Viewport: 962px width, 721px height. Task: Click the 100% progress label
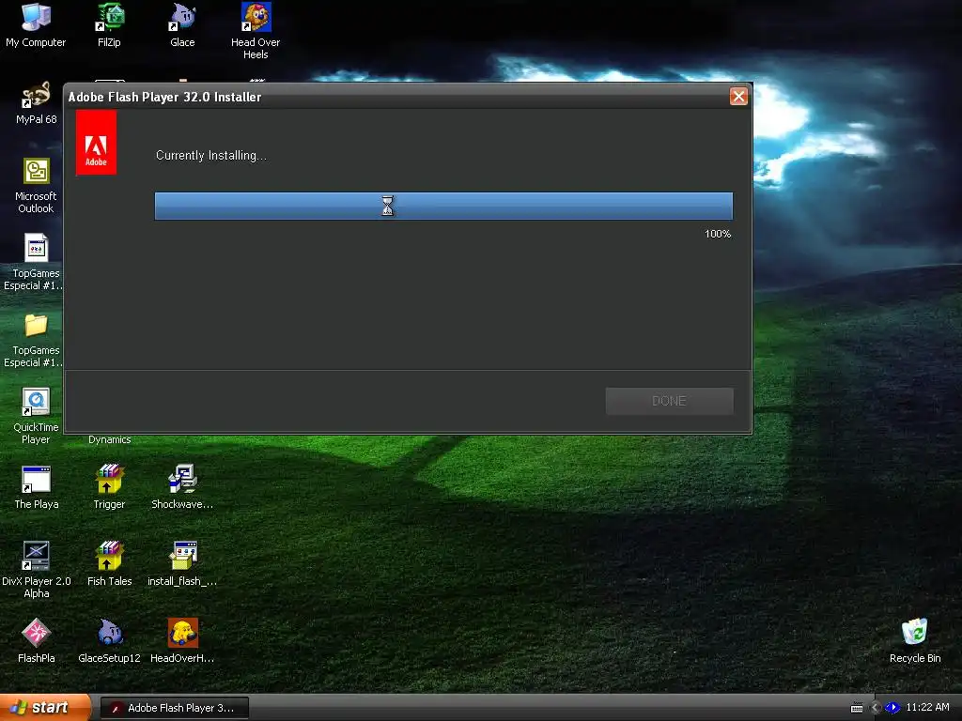tap(718, 234)
